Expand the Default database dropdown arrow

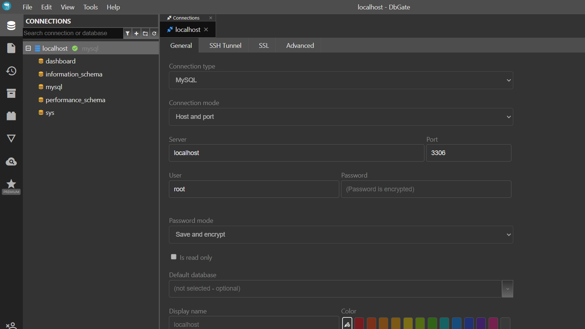[507, 289]
